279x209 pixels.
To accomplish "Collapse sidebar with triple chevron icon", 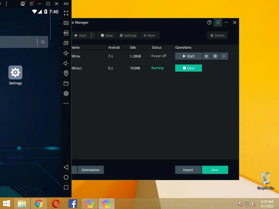I will 66,4.
